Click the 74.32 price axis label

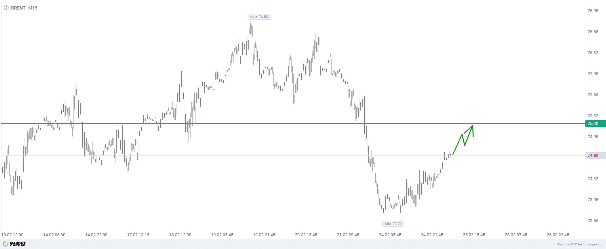pyautogui.click(x=593, y=179)
